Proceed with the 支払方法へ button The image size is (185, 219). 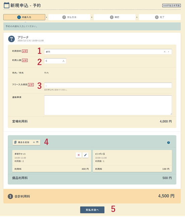pyautogui.click(x=92, y=210)
